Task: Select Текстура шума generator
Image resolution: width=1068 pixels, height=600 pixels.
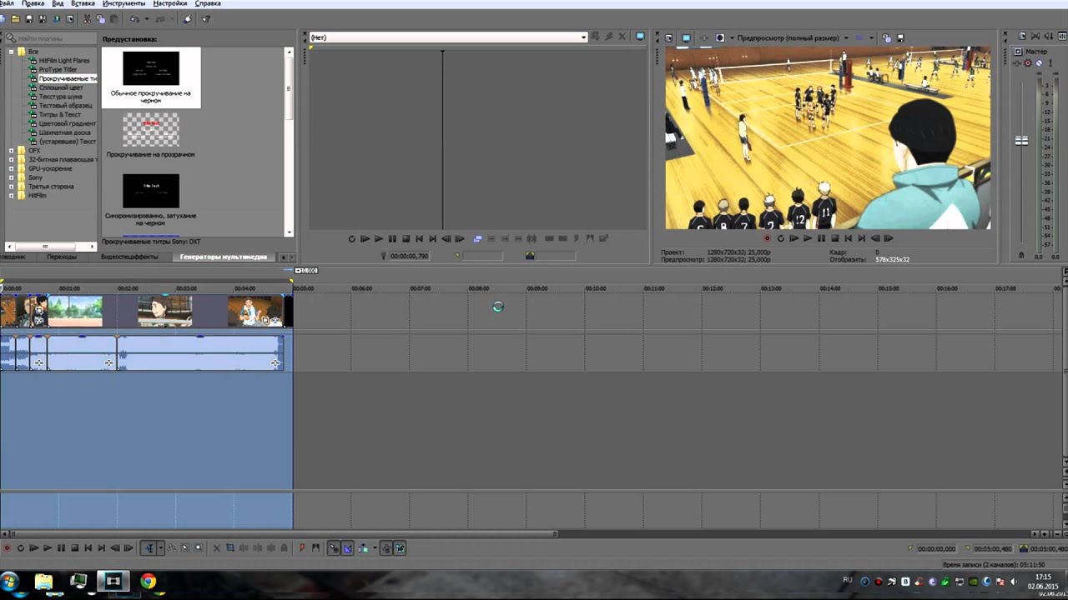Action: click(x=60, y=97)
